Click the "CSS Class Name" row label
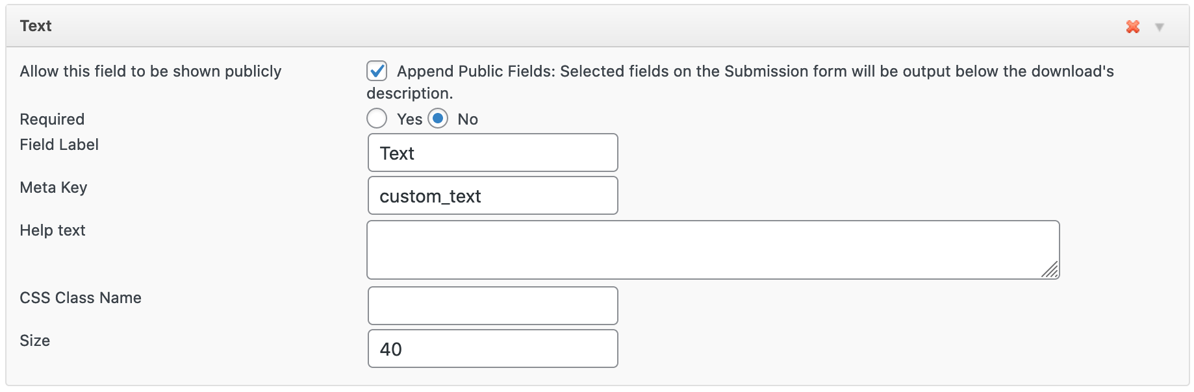The width and height of the screenshot is (1194, 392). coord(81,298)
